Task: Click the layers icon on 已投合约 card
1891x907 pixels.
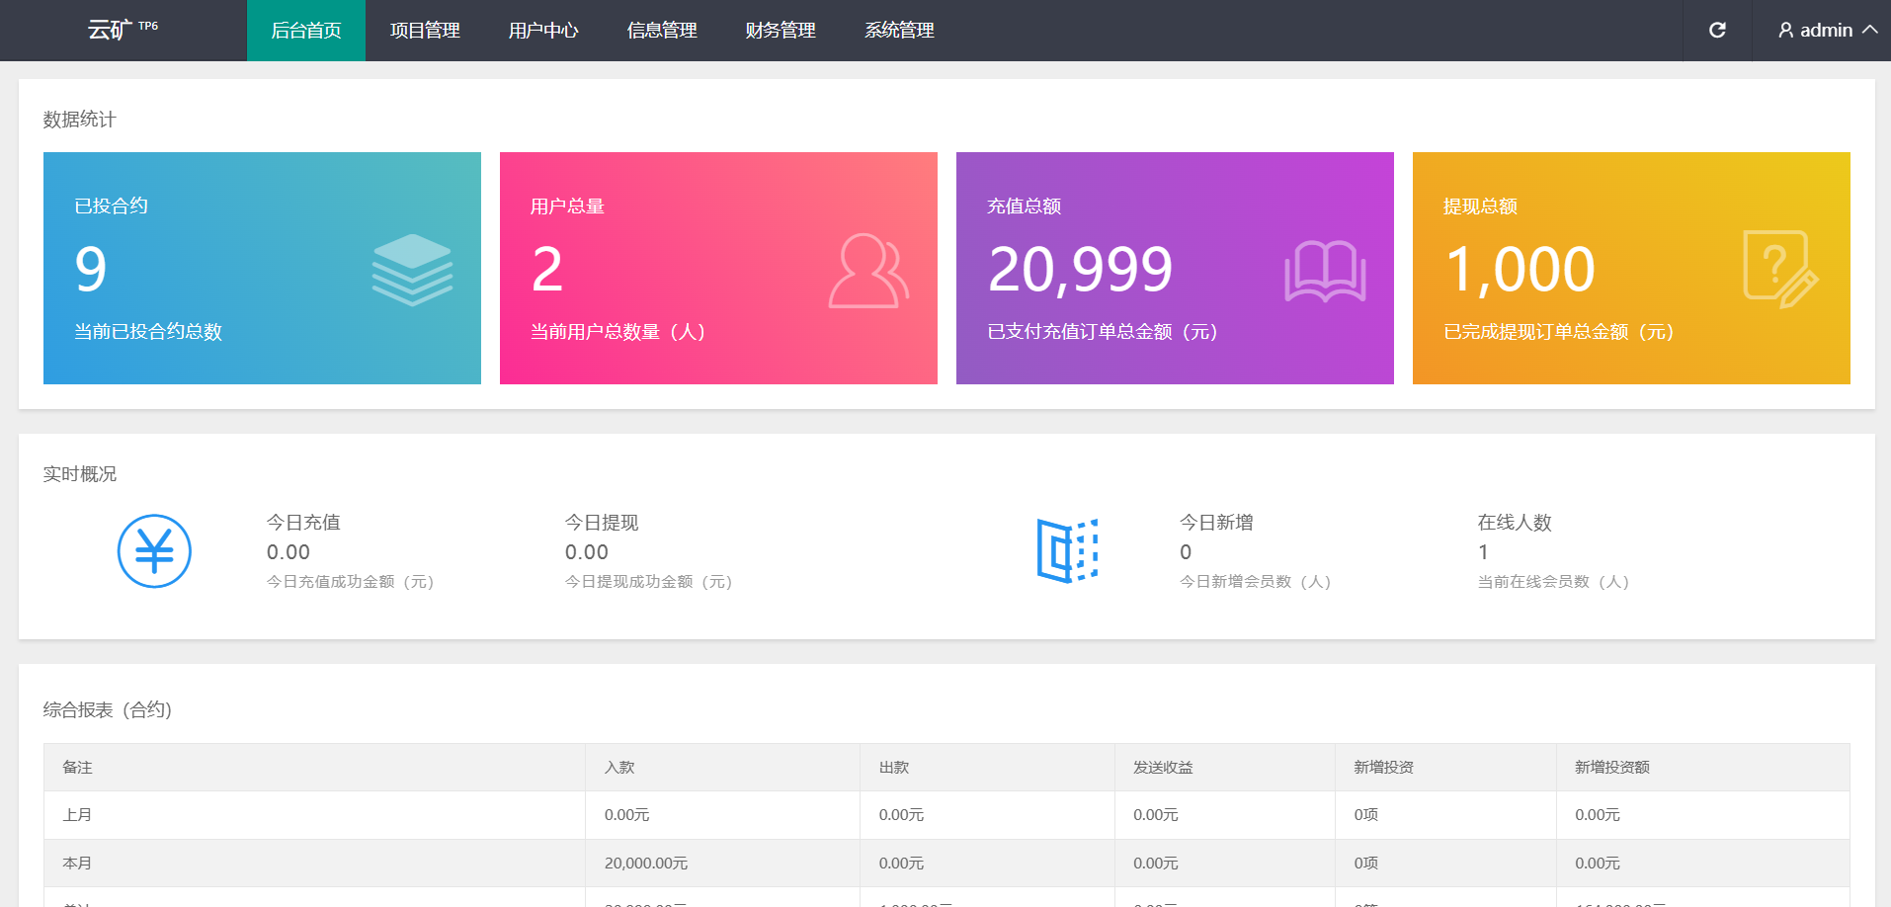Action: tap(412, 270)
